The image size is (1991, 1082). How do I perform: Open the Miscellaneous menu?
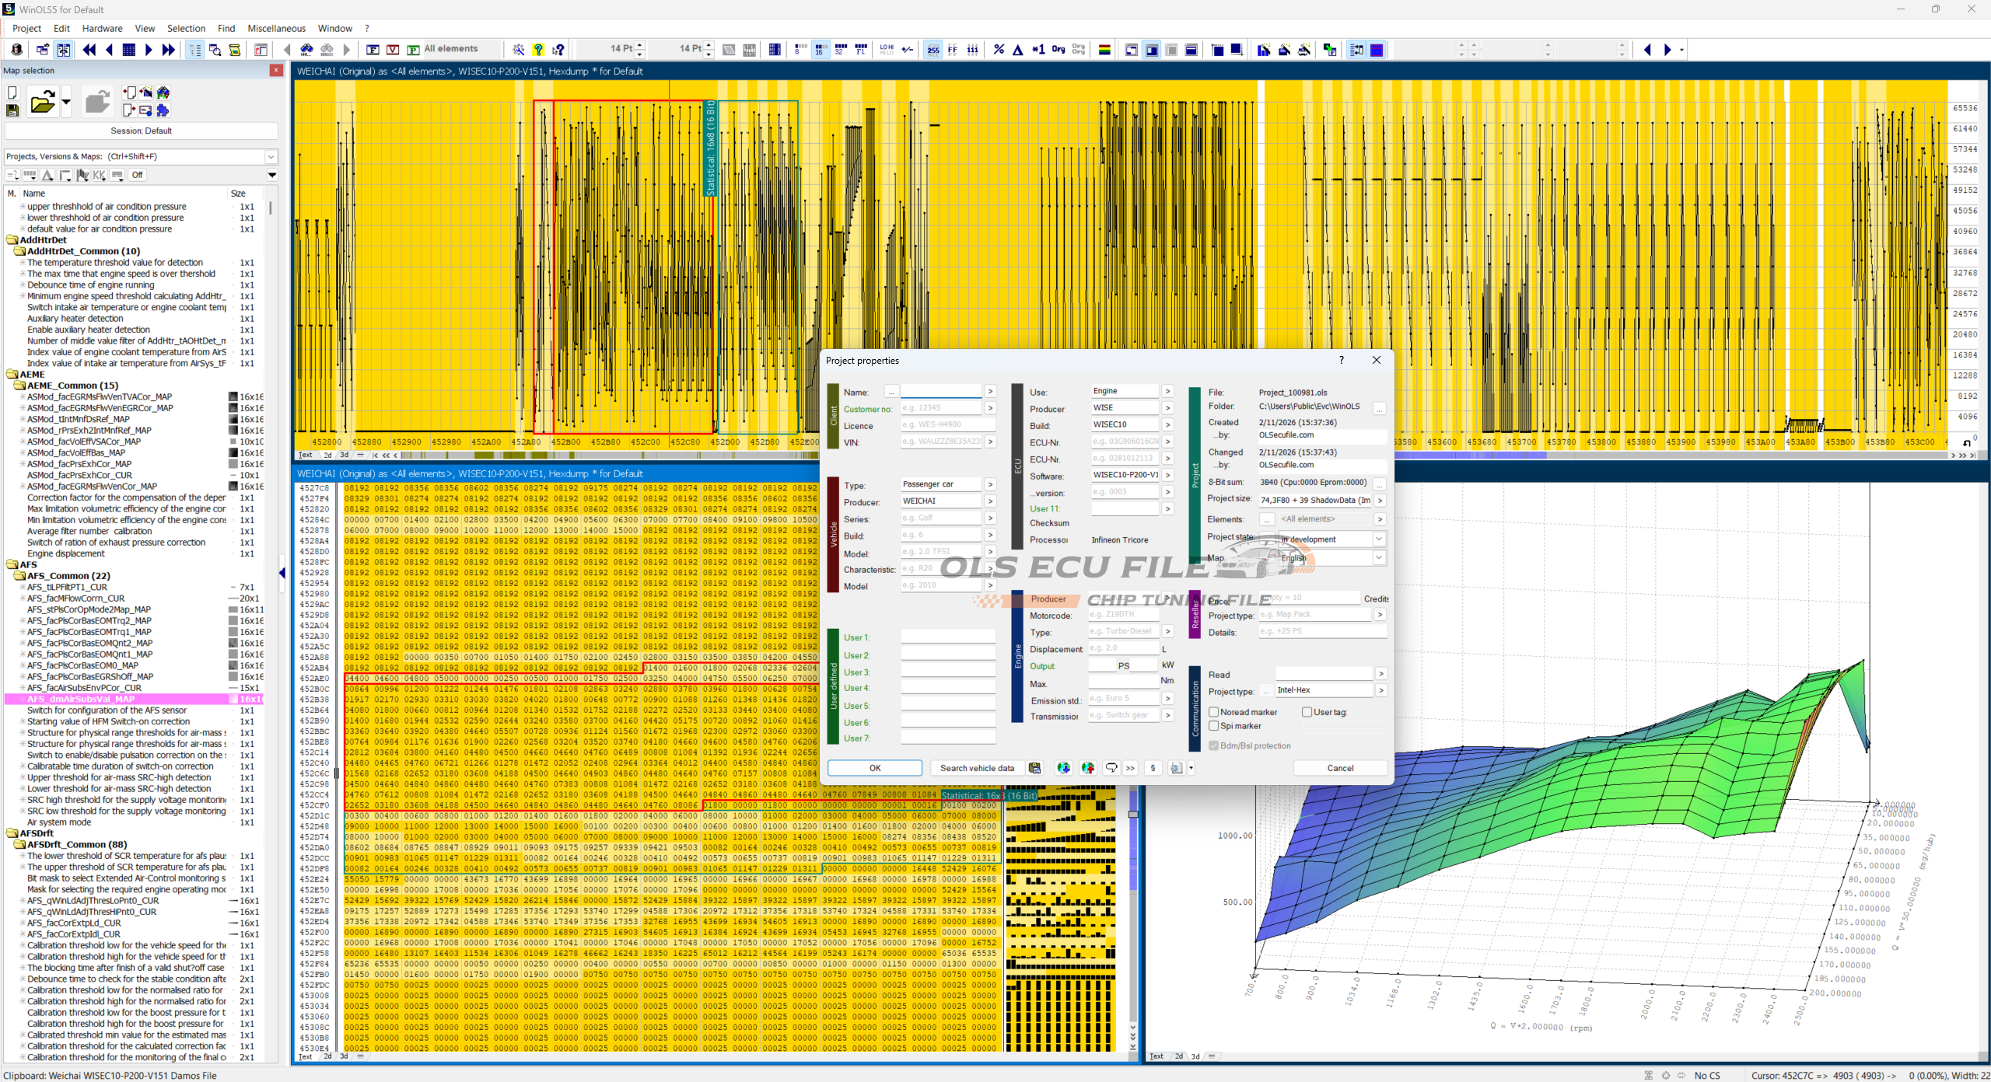[x=276, y=28]
